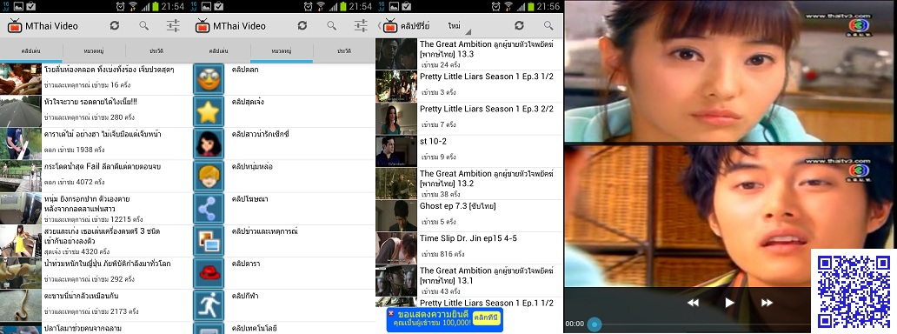Pick the red hat คลิปดารา category icon
Viewport: 897px width, 334px height.
click(x=209, y=273)
